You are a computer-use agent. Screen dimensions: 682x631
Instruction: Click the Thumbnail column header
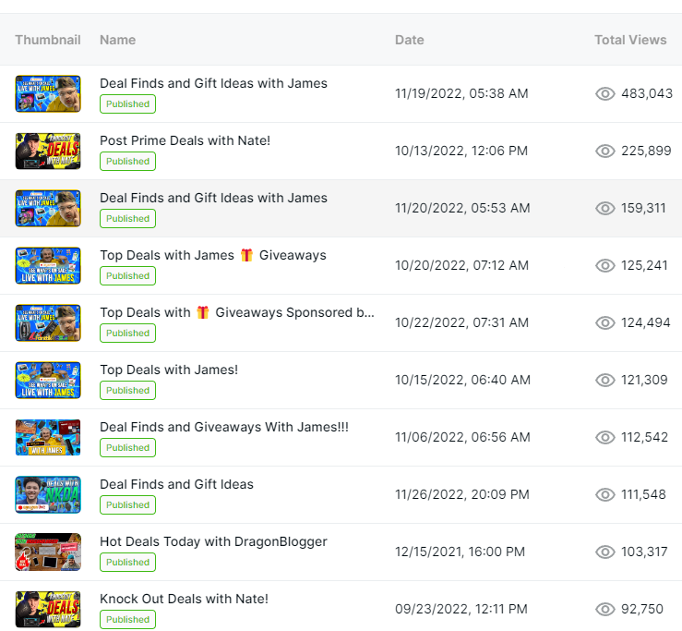coord(48,40)
